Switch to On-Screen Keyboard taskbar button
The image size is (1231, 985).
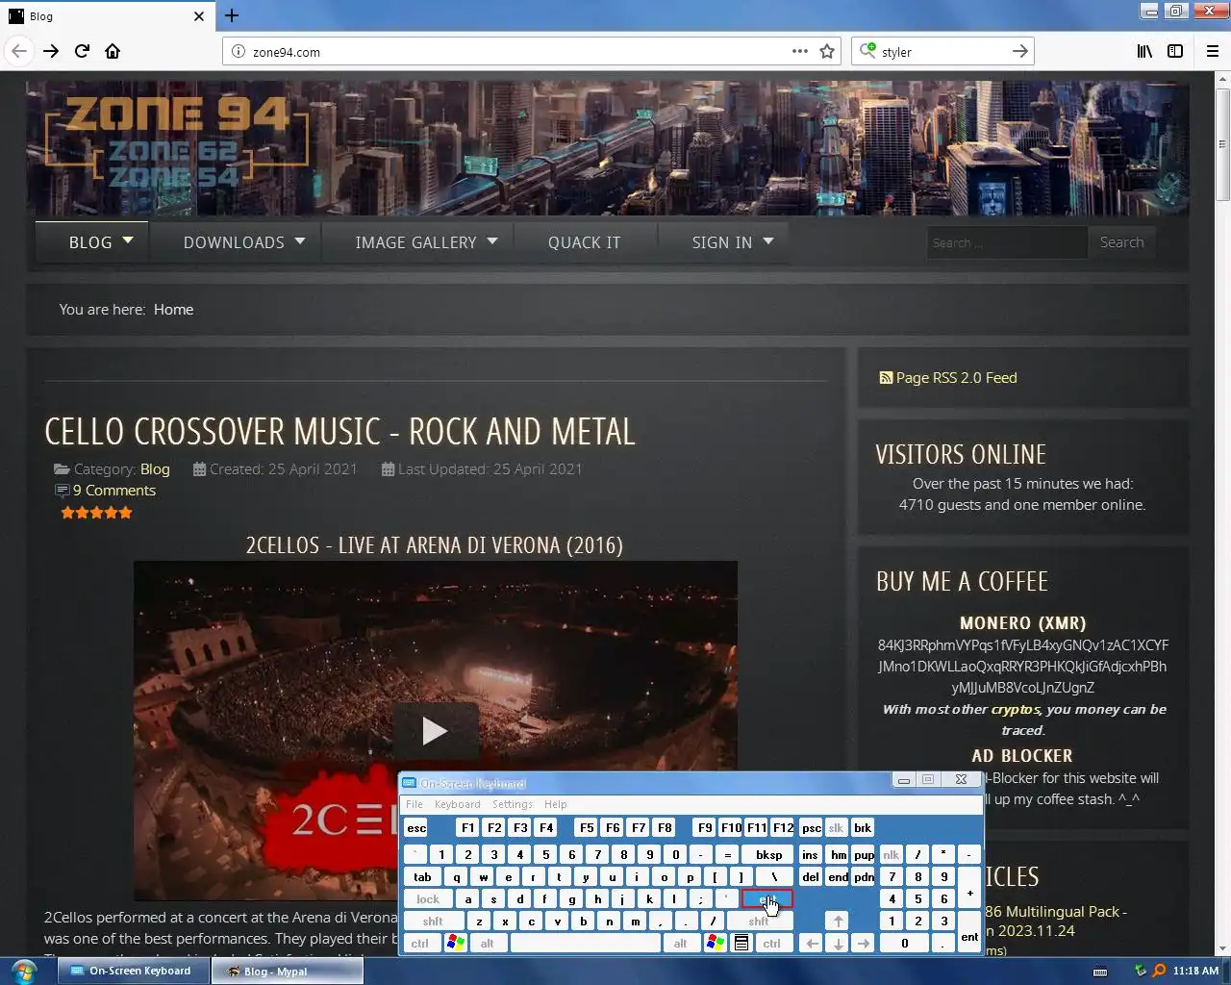(x=134, y=971)
